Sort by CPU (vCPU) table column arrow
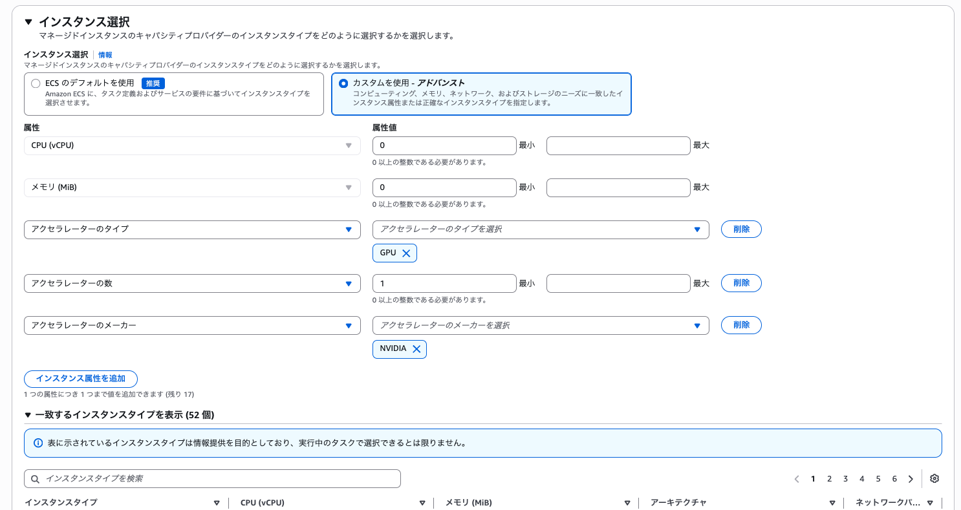This screenshot has width=961, height=510. click(x=422, y=503)
